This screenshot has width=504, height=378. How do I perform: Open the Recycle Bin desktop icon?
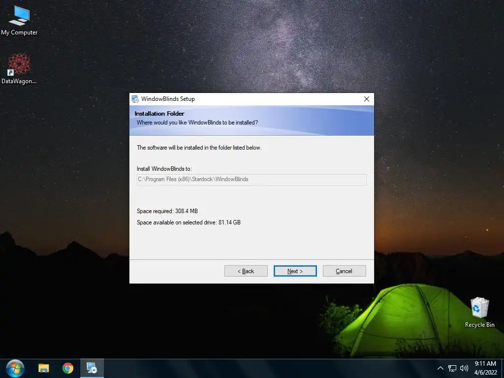click(x=479, y=312)
